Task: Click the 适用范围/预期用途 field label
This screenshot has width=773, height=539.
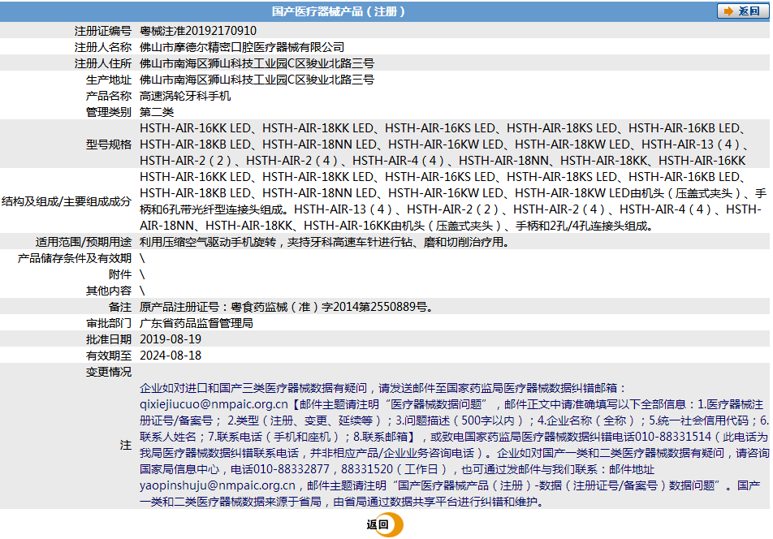Action: [x=84, y=242]
